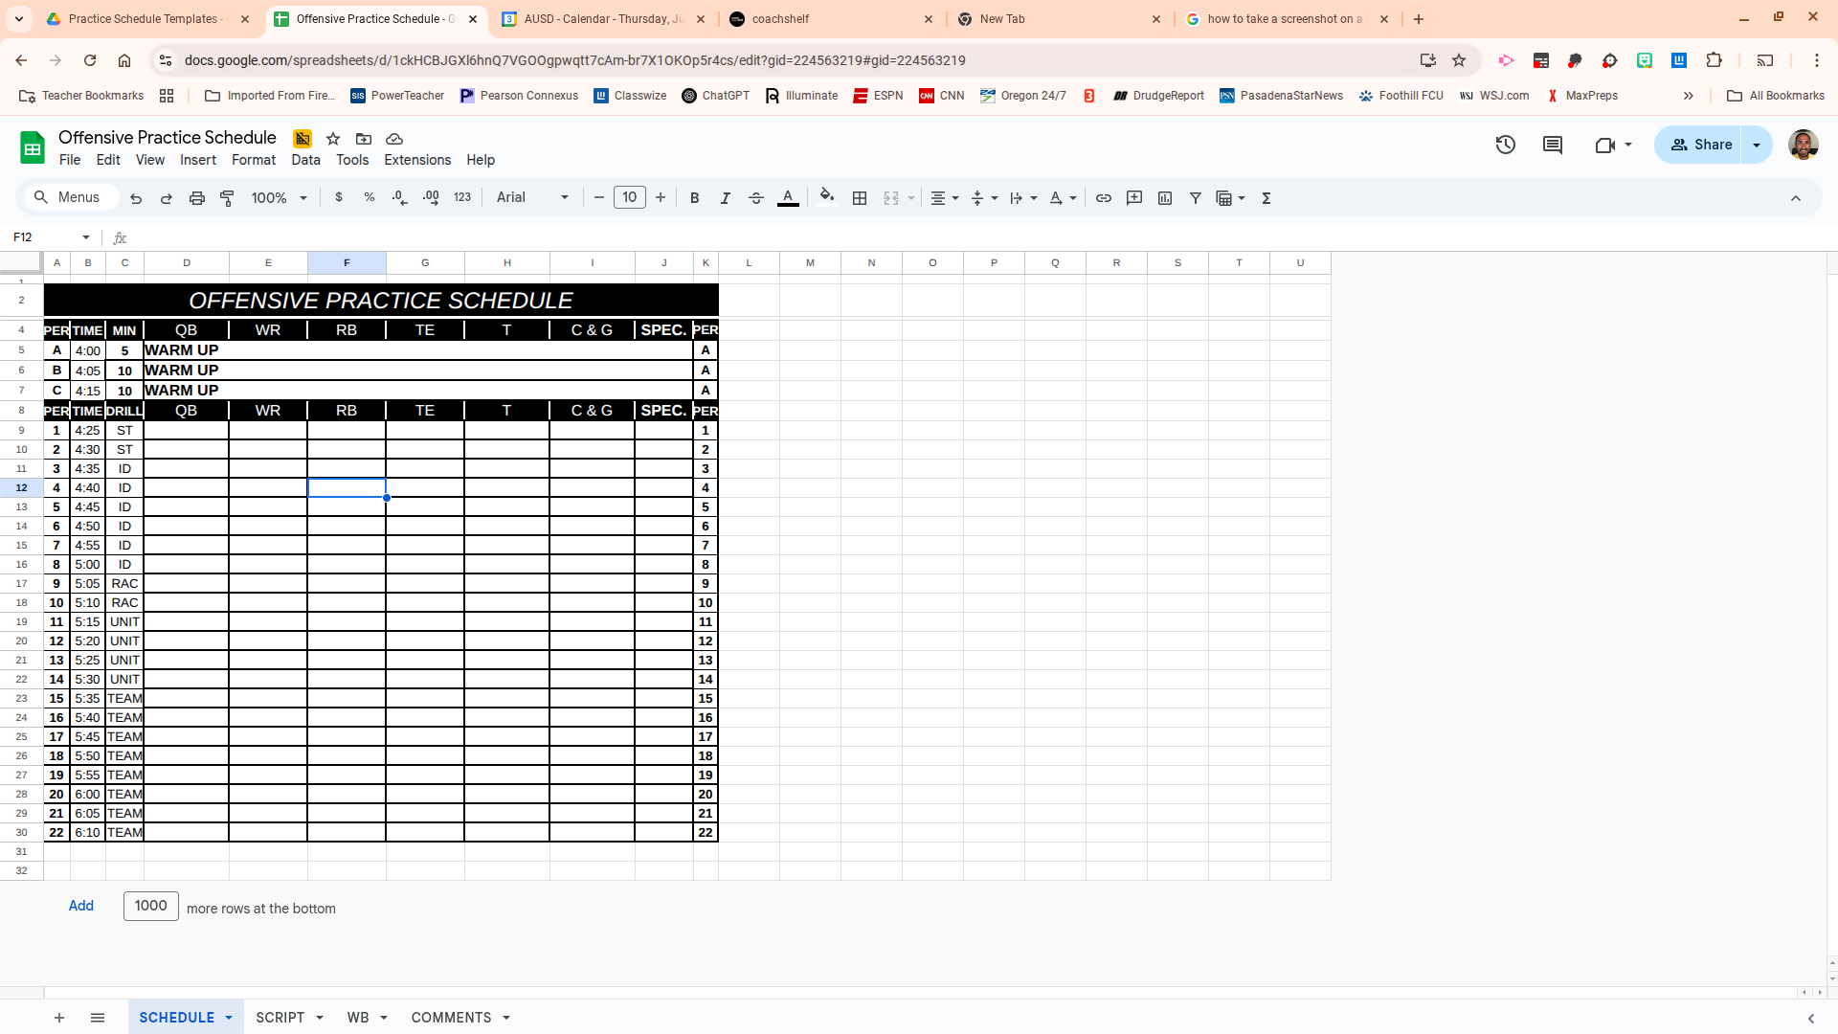This screenshot has width=1838, height=1034.
Task: Open the Borders tool
Action: 860,198
